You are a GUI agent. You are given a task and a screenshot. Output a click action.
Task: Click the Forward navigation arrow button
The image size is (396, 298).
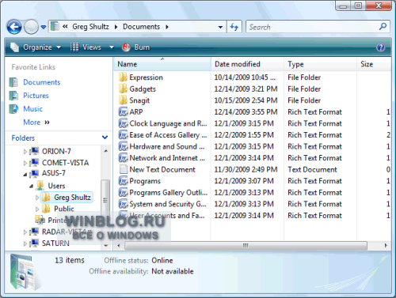point(31,27)
